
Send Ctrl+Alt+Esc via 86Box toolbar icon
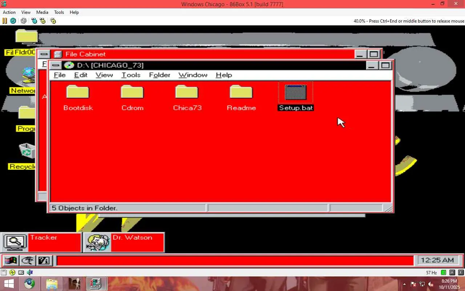point(43,21)
